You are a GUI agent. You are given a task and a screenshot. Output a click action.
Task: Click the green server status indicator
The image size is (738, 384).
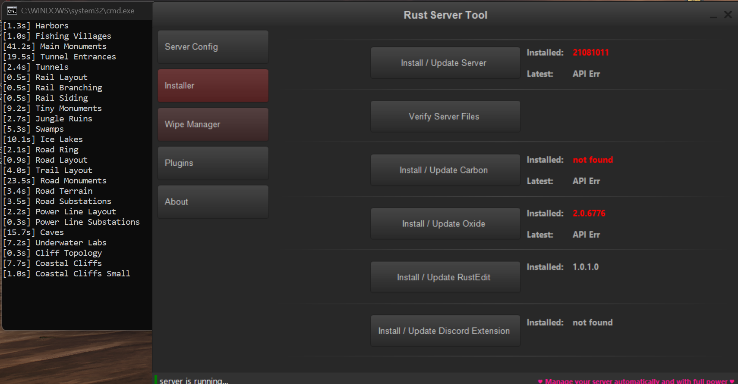[x=156, y=380]
